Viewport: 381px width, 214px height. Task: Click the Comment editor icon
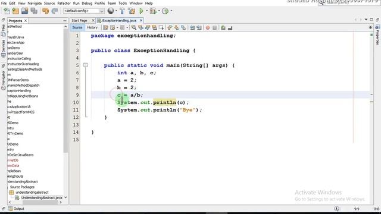(x=223, y=28)
